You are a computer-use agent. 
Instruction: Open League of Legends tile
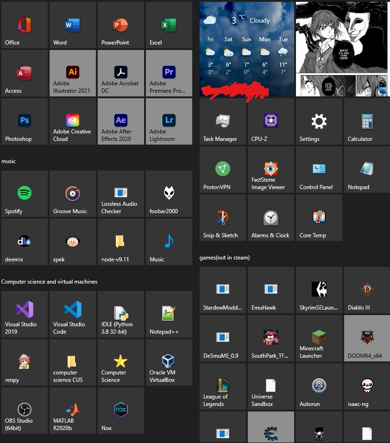[x=223, y=386]
